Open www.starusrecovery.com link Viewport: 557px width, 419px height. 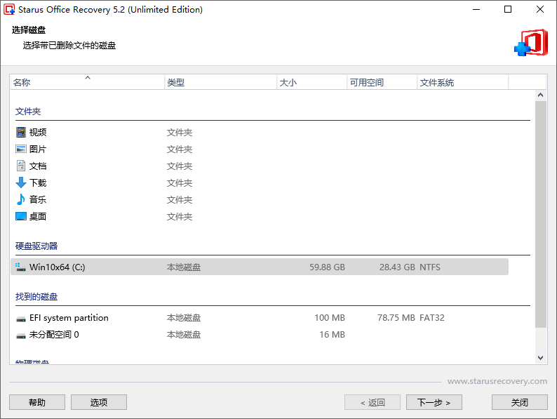497,381
